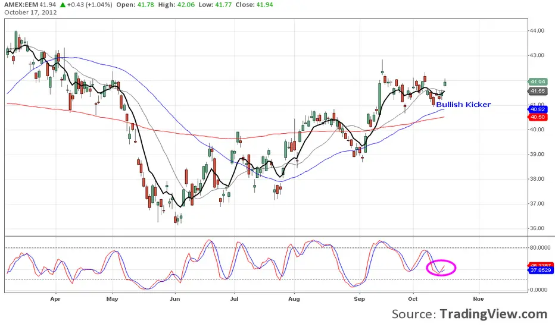Click the 80.0000 stochastic axis level

pos(540,248)
